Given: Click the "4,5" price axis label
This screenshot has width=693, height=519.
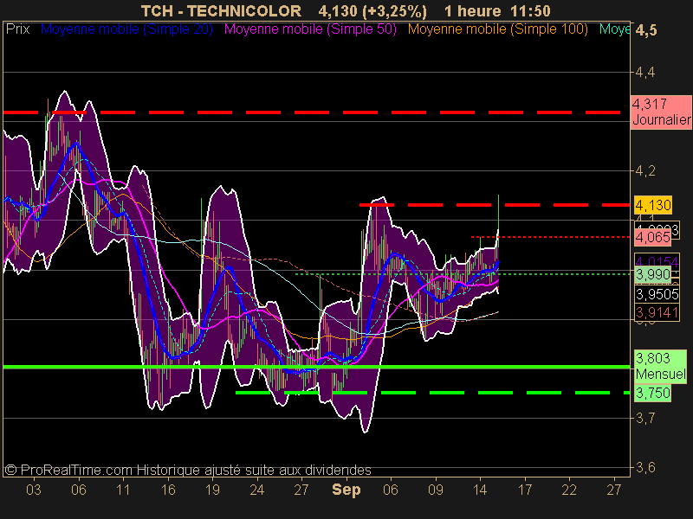Looking at the screenshot, I should [x=645, y=30].
